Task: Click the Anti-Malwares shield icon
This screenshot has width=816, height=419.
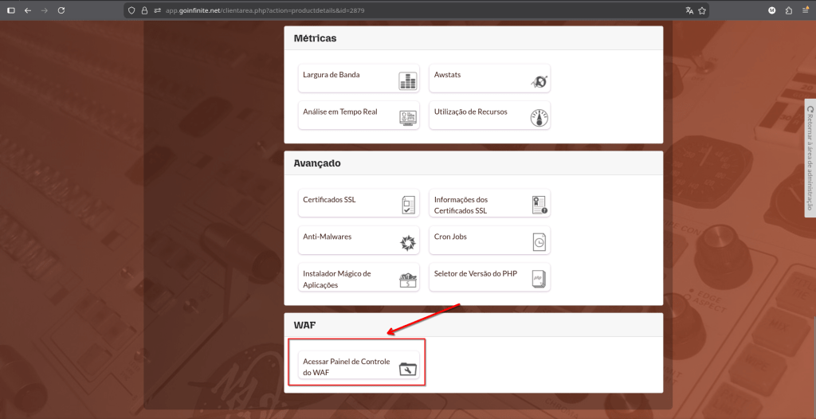Action: tap(407, 242)
